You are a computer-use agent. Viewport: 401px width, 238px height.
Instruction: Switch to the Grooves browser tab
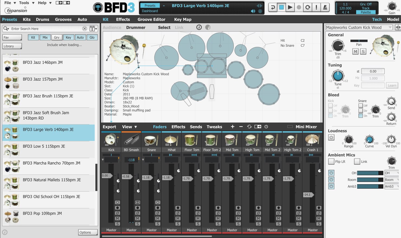[63, 19]
